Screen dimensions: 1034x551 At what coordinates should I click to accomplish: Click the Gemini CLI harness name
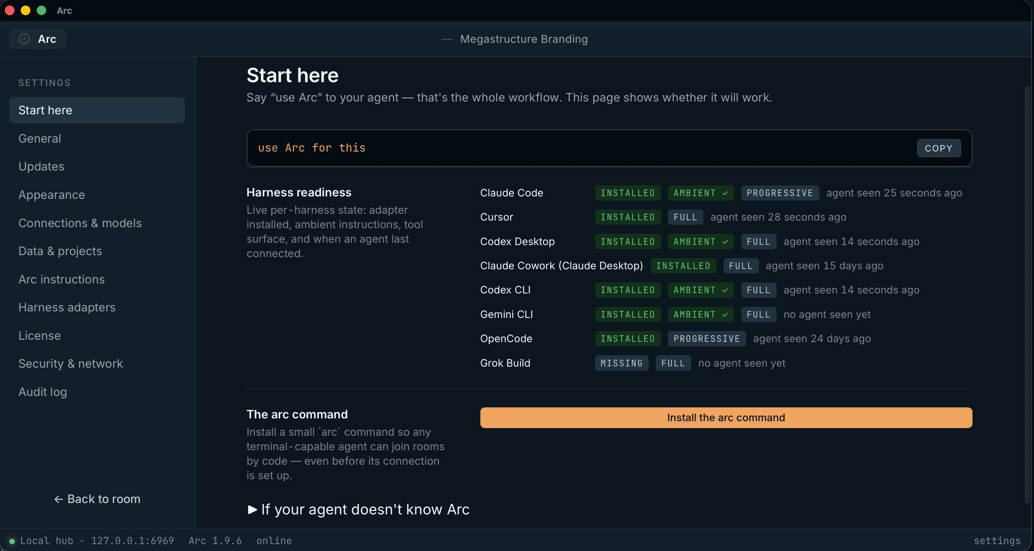coord(507,315)
